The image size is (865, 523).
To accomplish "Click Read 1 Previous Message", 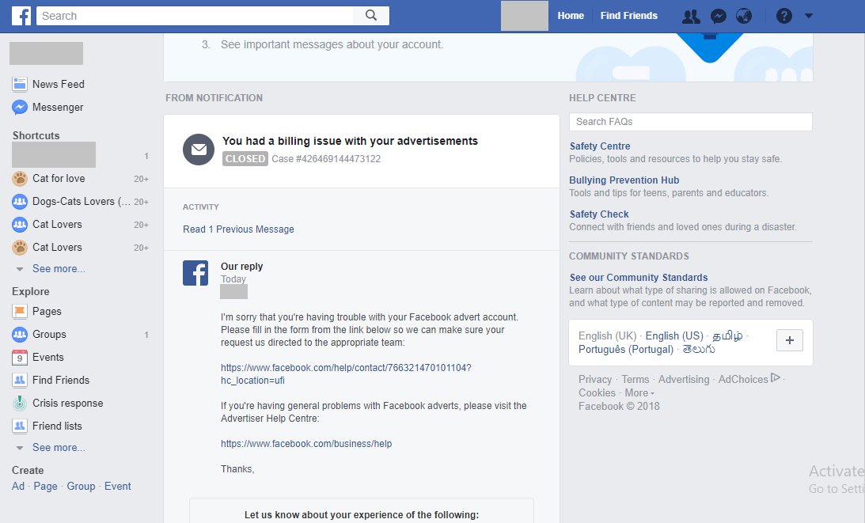I will (238, 229).
